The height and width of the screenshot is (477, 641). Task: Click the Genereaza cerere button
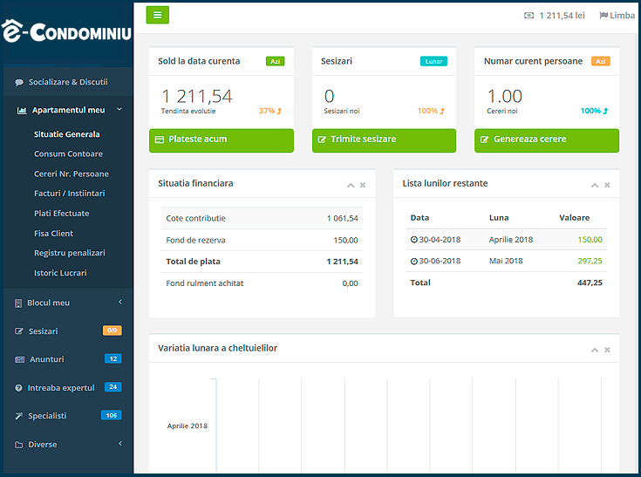[546, 140]
